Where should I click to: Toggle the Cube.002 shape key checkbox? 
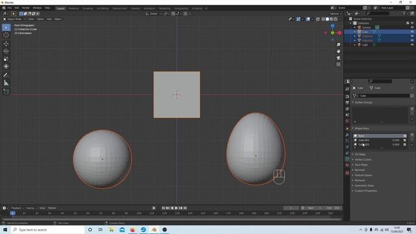tap(405, 144)
